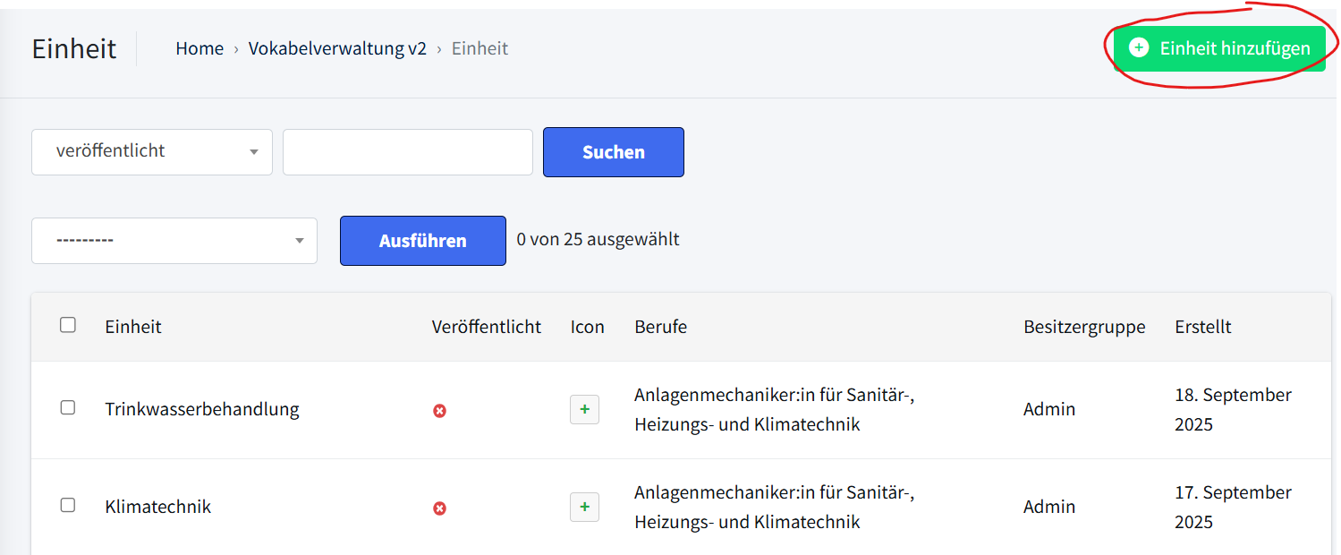Viewport: 1341px width, 555px height.
Task: Expand the action dropdown beside Ausführen
Action: click(174, 241)
